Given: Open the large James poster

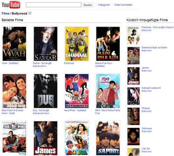Looking at the screenshot, I should (x=46, y=138).
